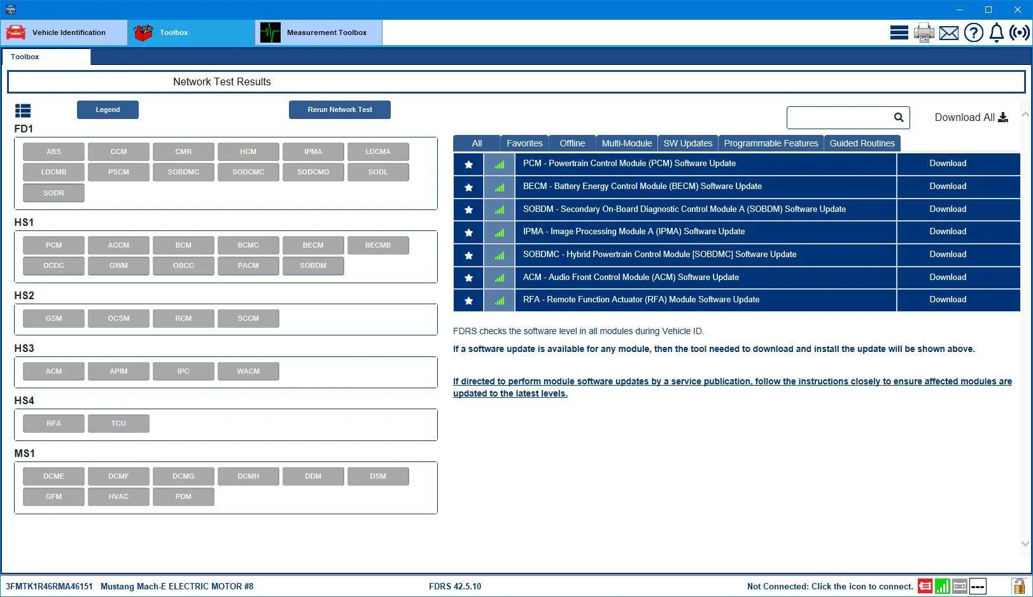Image resolution: width=1033 pixels, height=597 pixels.
Task: Select the SODR module in FD1
Action: coord(53,193)
